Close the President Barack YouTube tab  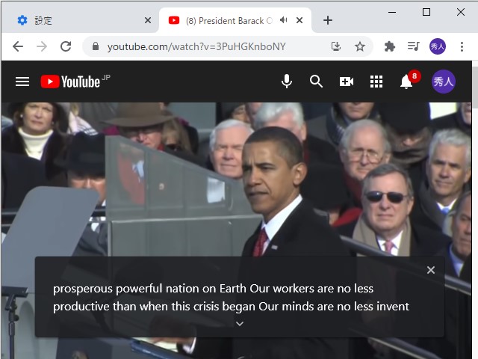pyautogui.click(x=299, y=20)
